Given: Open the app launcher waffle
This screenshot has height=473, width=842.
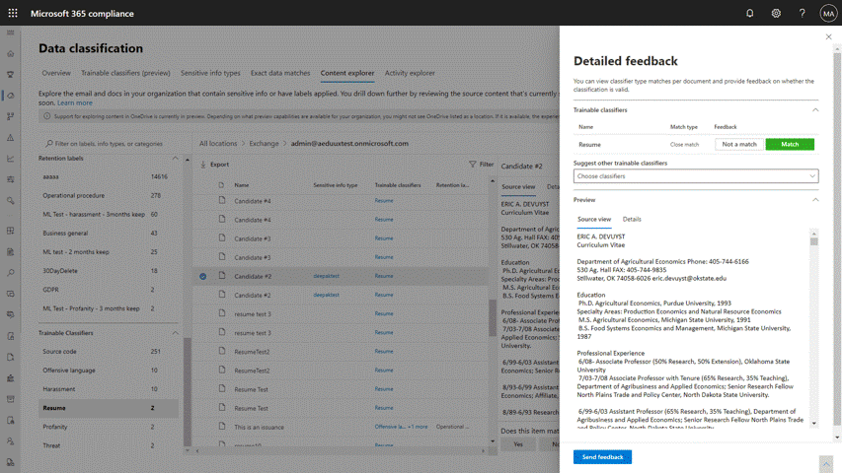Looking at the screenshot, I should point(11,13).
